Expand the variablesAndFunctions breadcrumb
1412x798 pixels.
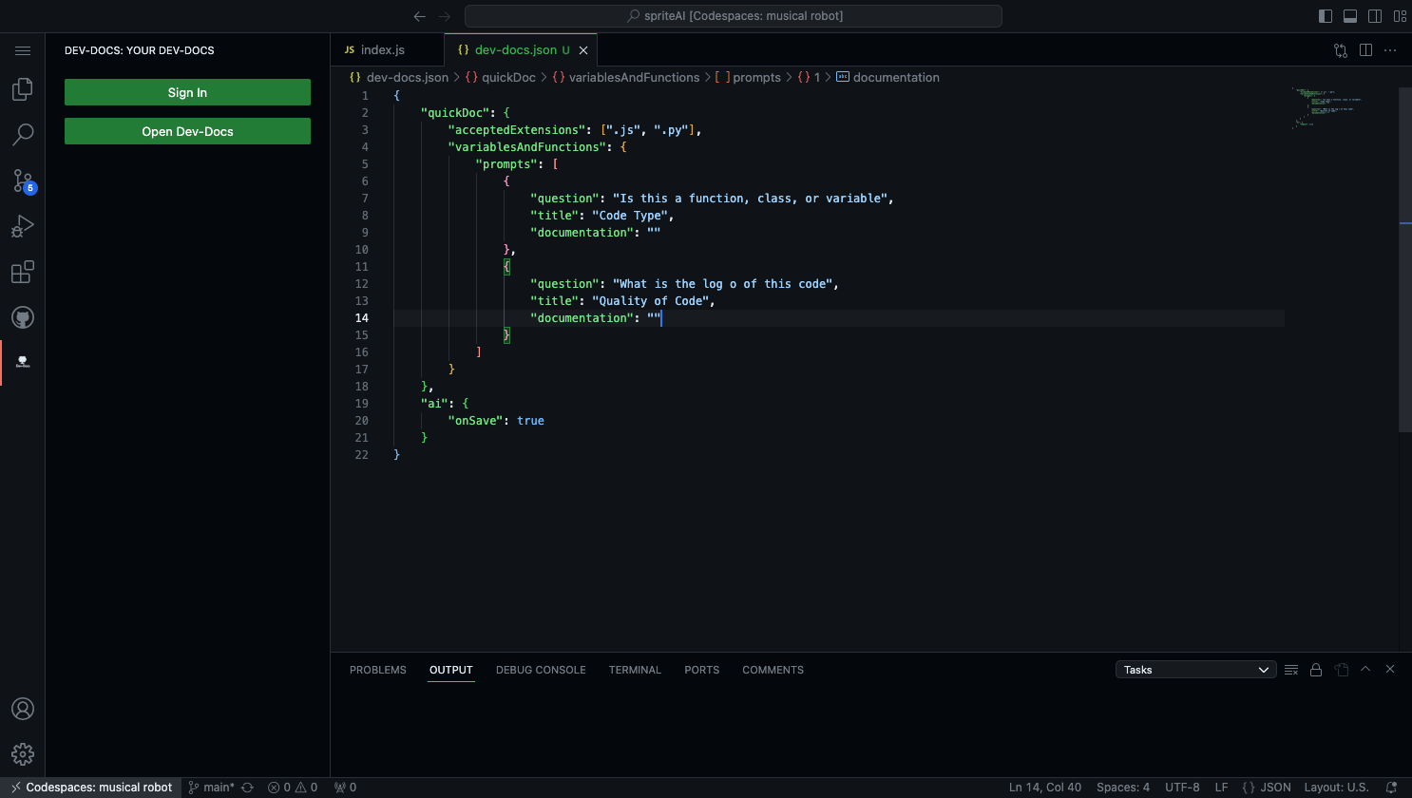[x=633, y=78]
